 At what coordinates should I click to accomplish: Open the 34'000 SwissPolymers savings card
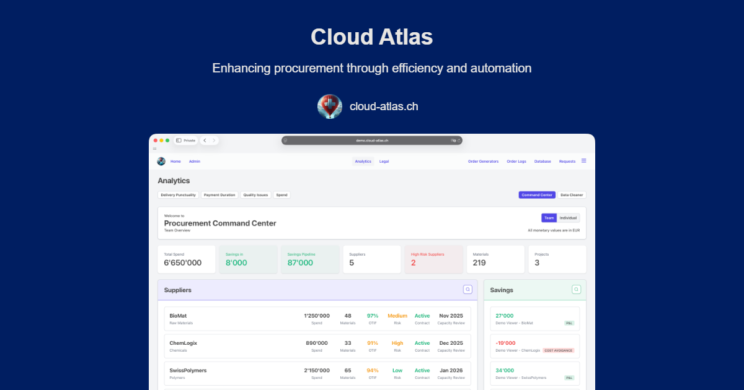coord(535,373)
